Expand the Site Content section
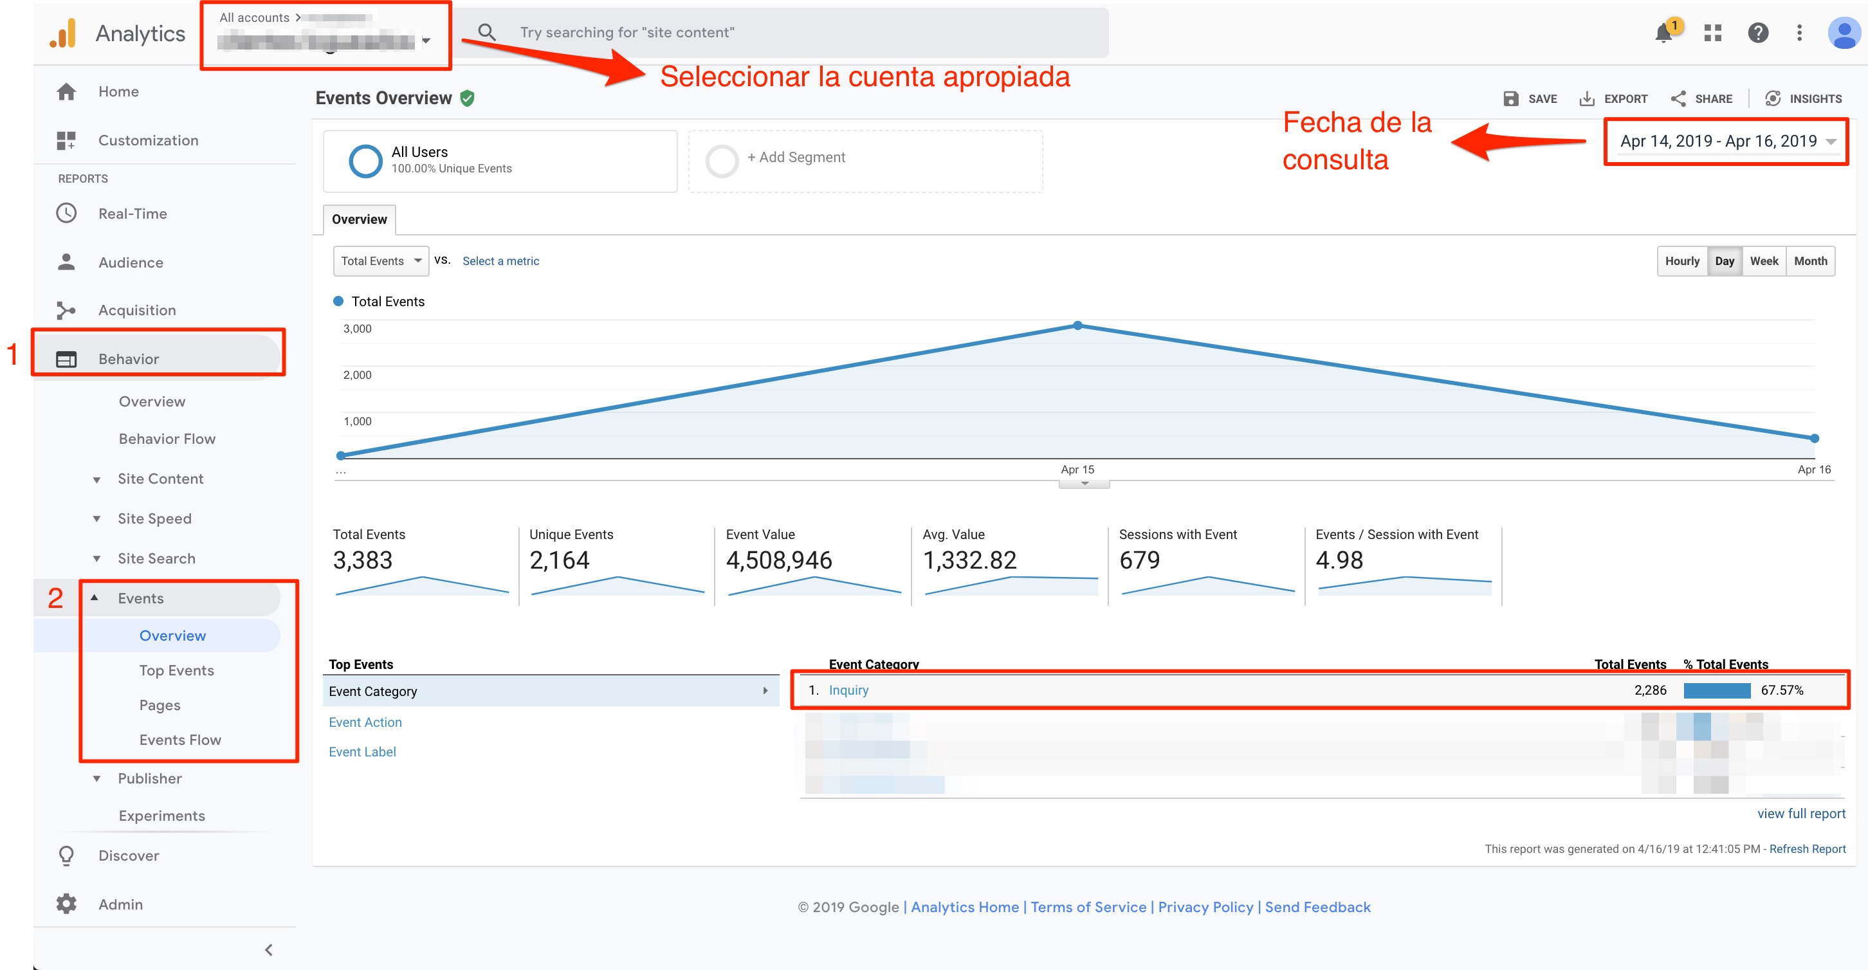The image size is (1868, 970). point(160,479)
